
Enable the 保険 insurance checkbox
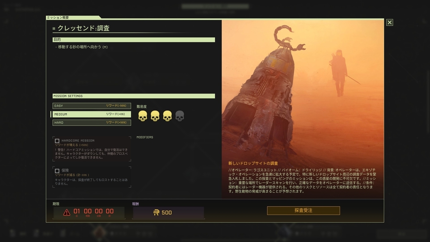point(57,171)
